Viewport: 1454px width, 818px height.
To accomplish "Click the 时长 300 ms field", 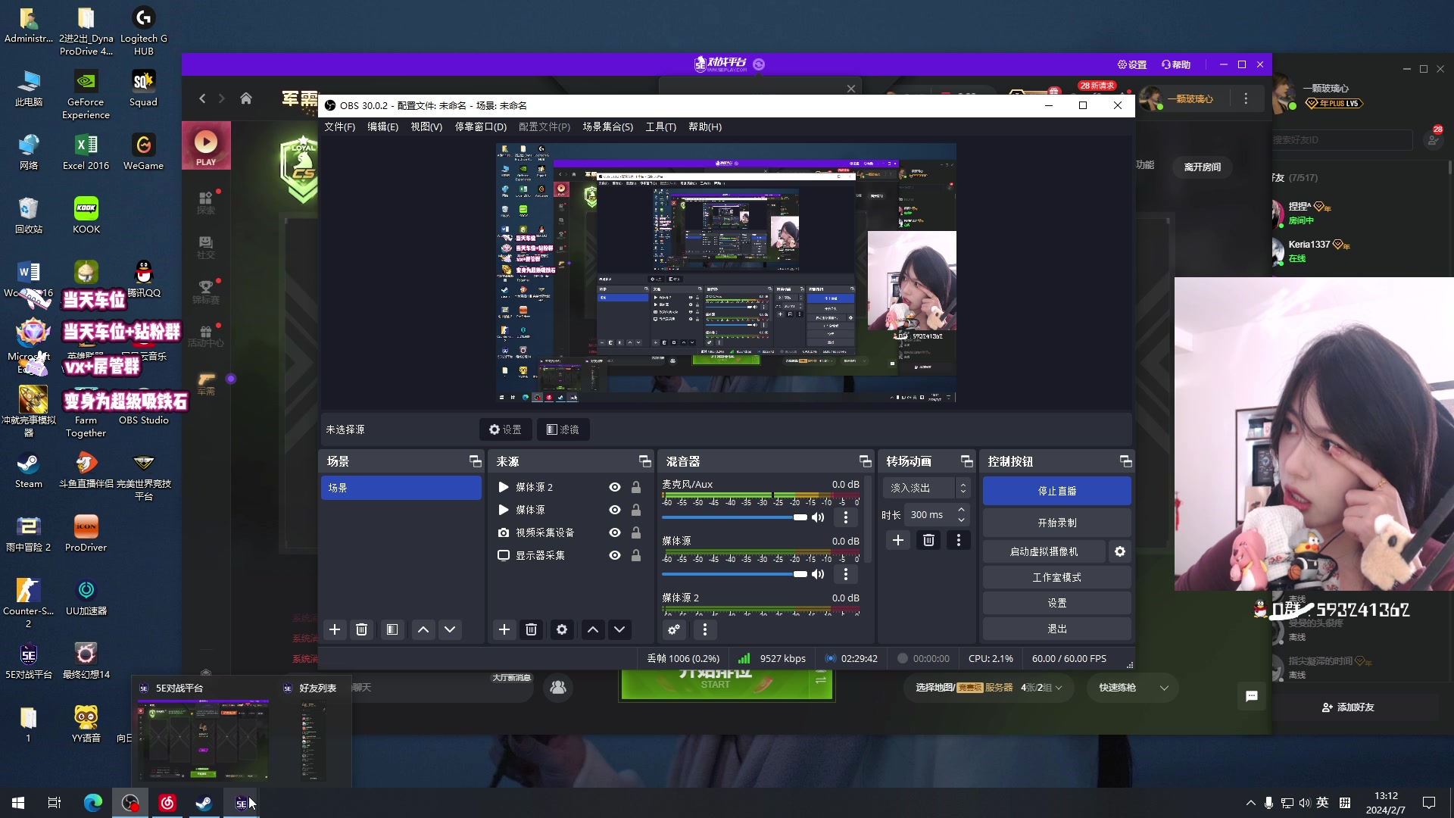I will click(937, 514).
